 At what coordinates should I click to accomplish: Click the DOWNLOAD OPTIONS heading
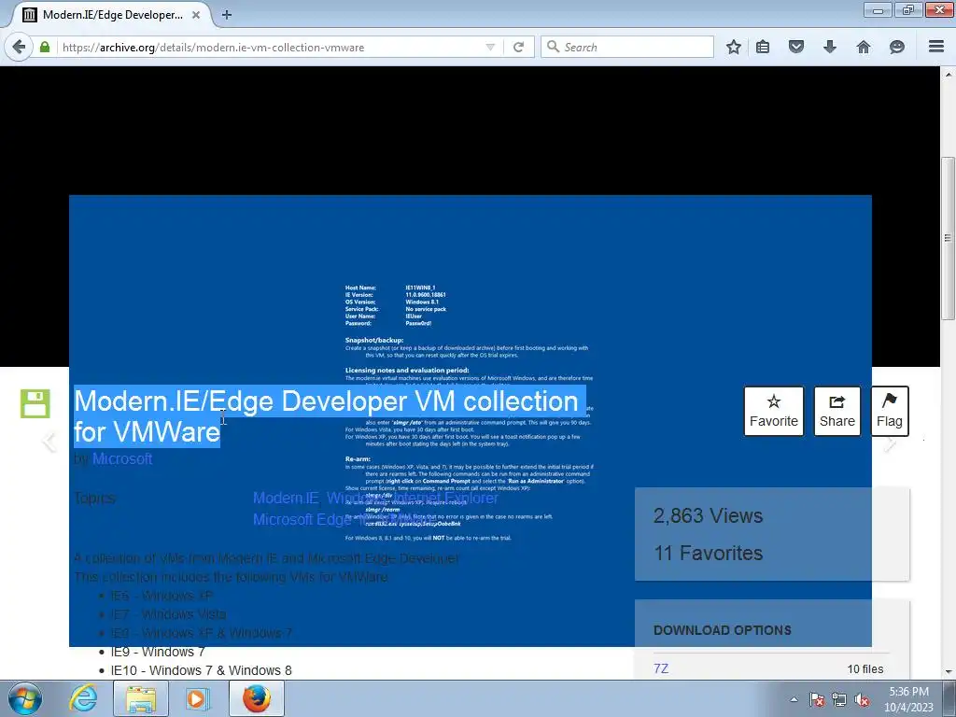click(723, 630)
